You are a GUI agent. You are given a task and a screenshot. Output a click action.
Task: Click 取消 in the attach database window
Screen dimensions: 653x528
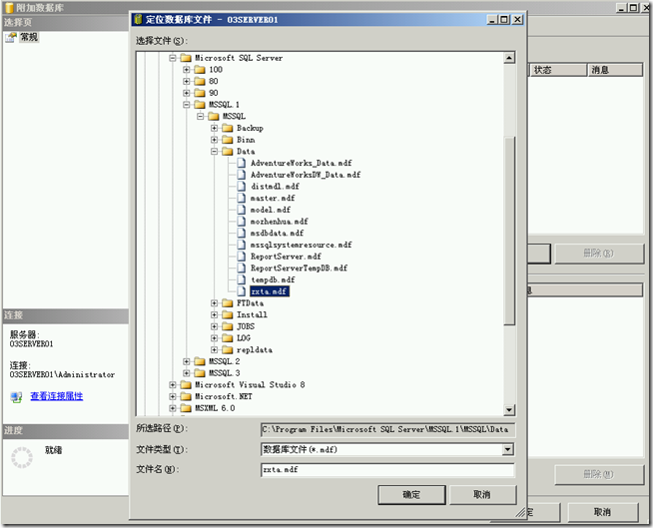pyautogui.click(x=602, y=512)
